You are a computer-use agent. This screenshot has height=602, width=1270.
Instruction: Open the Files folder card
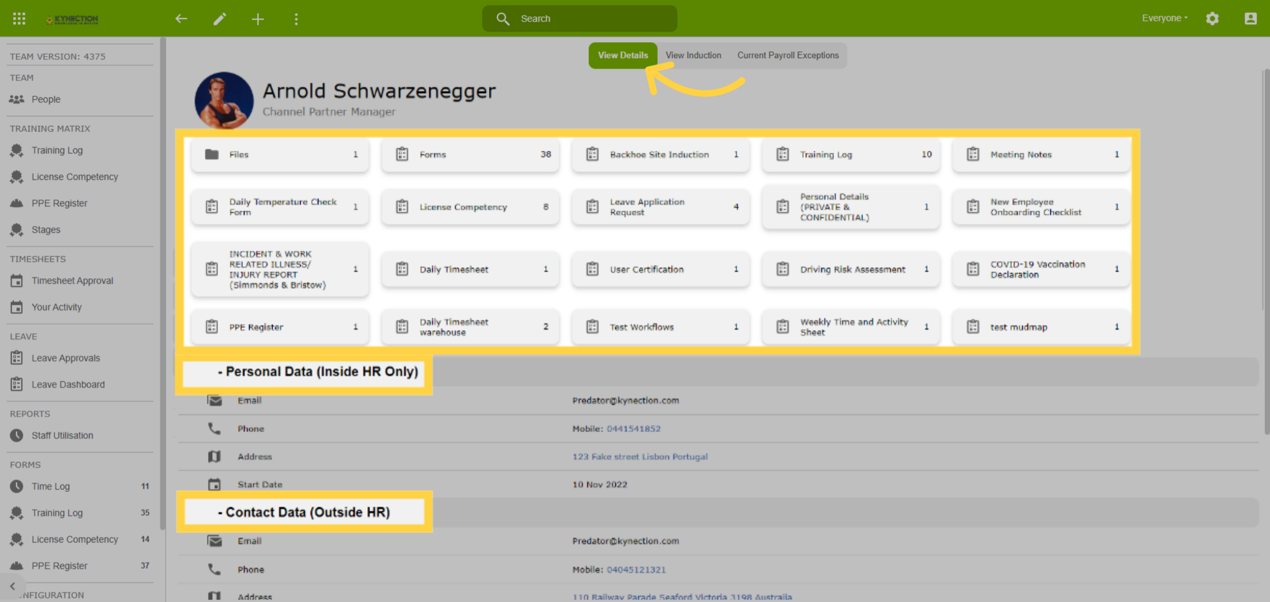tap(280, 154)
